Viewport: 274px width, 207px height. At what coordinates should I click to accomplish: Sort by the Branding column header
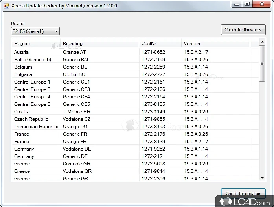[x=99, y=44]
